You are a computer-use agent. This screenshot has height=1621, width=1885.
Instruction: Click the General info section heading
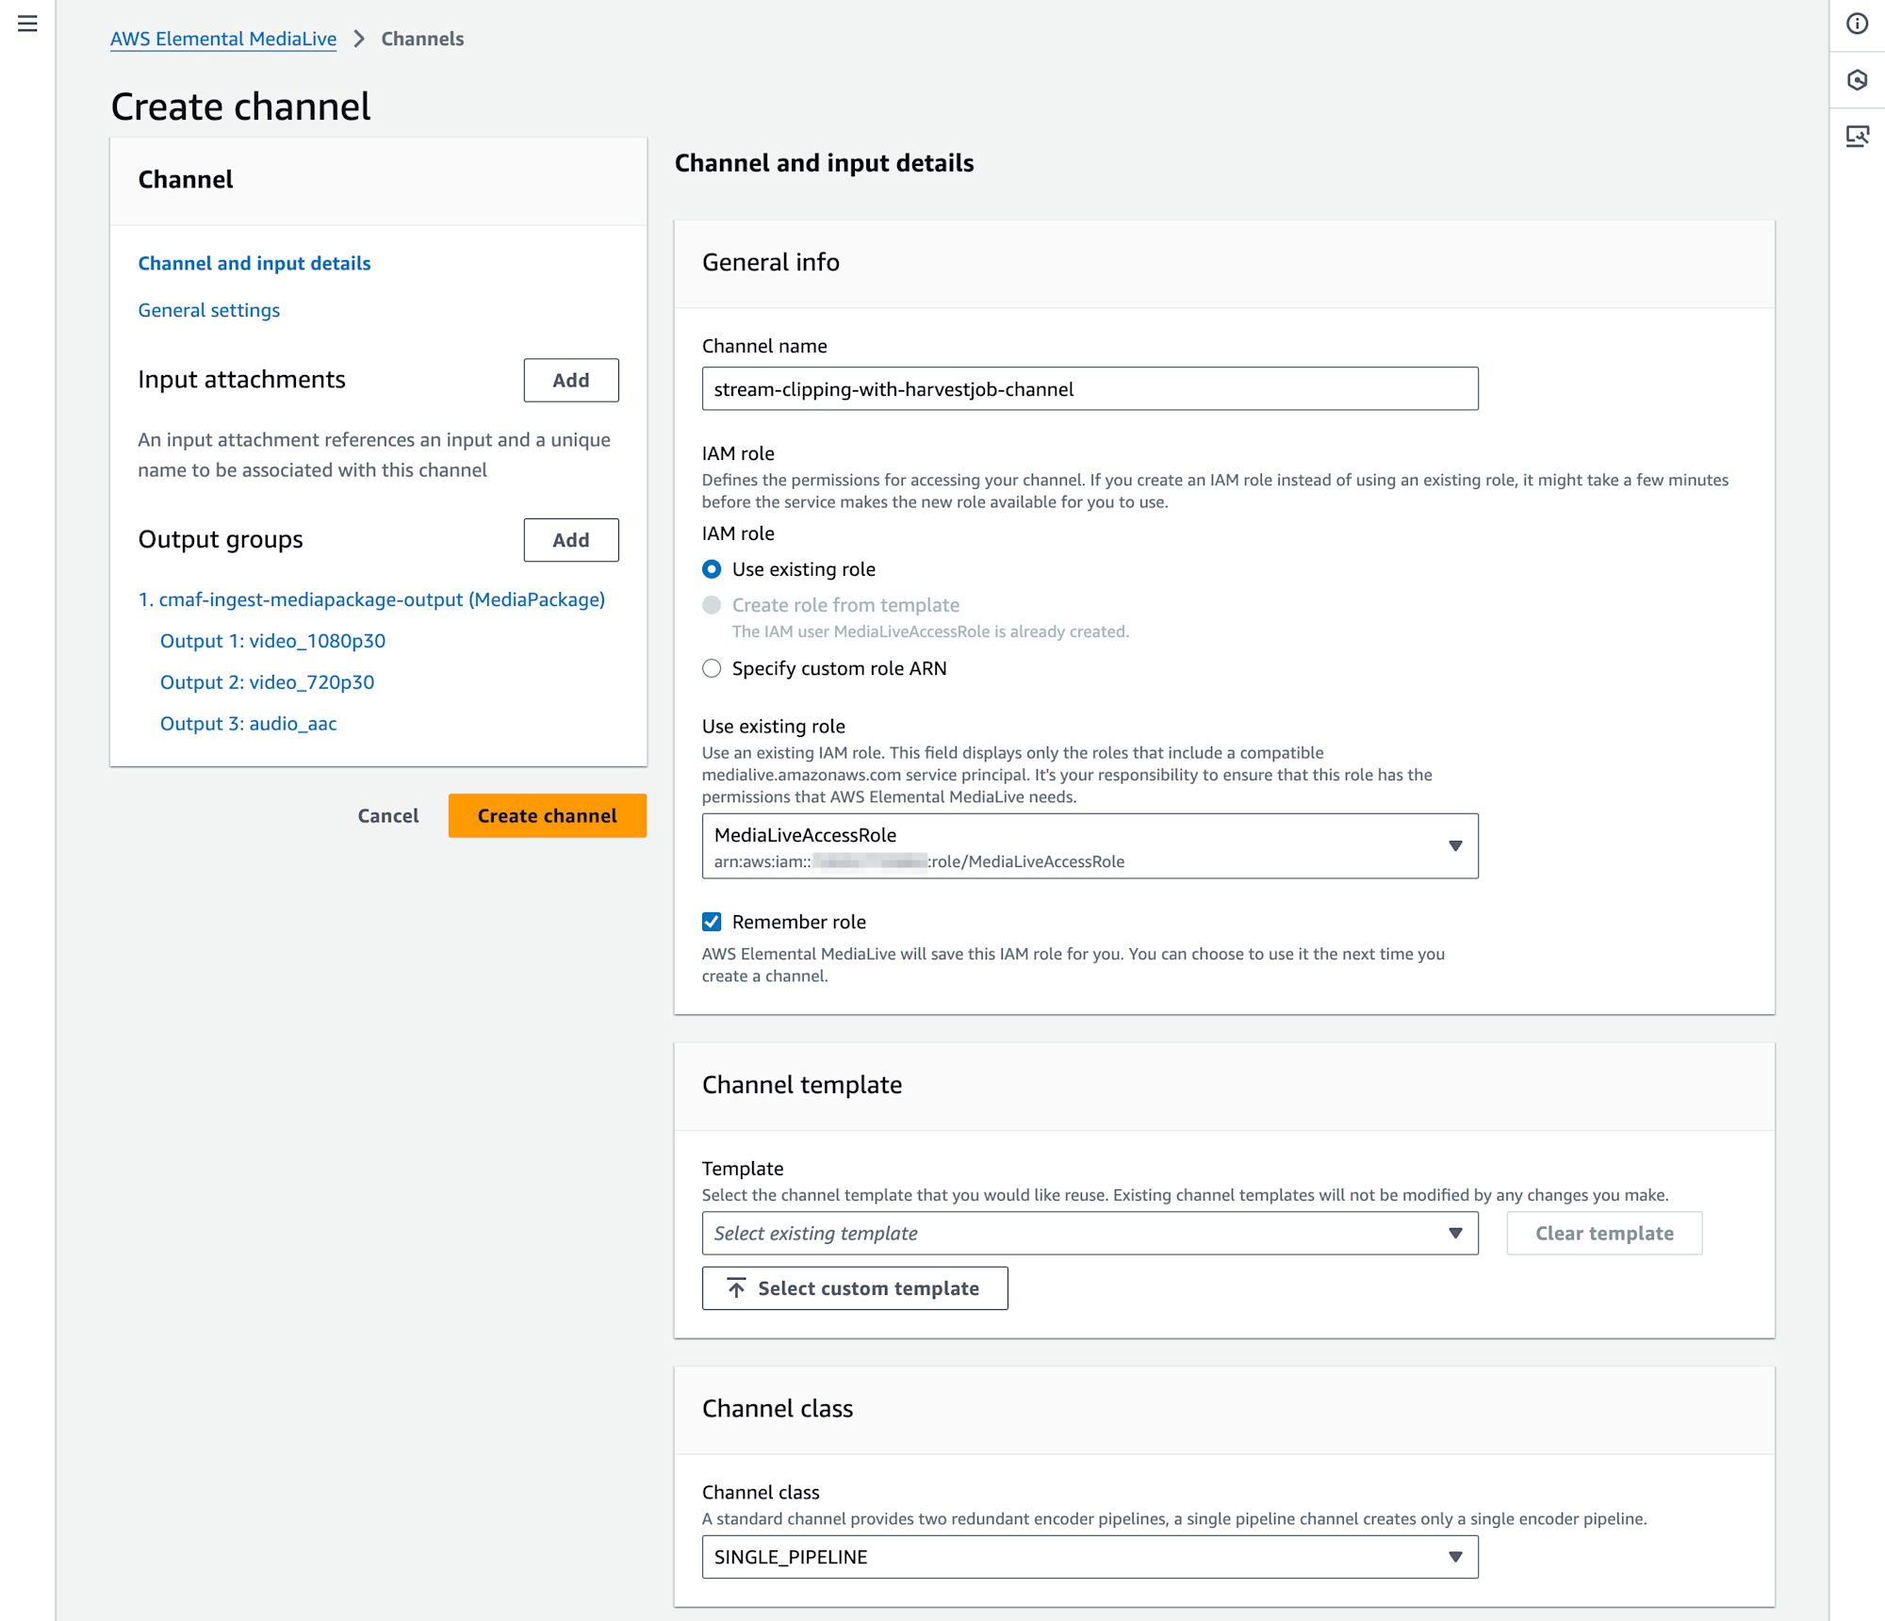click(771, 262)
